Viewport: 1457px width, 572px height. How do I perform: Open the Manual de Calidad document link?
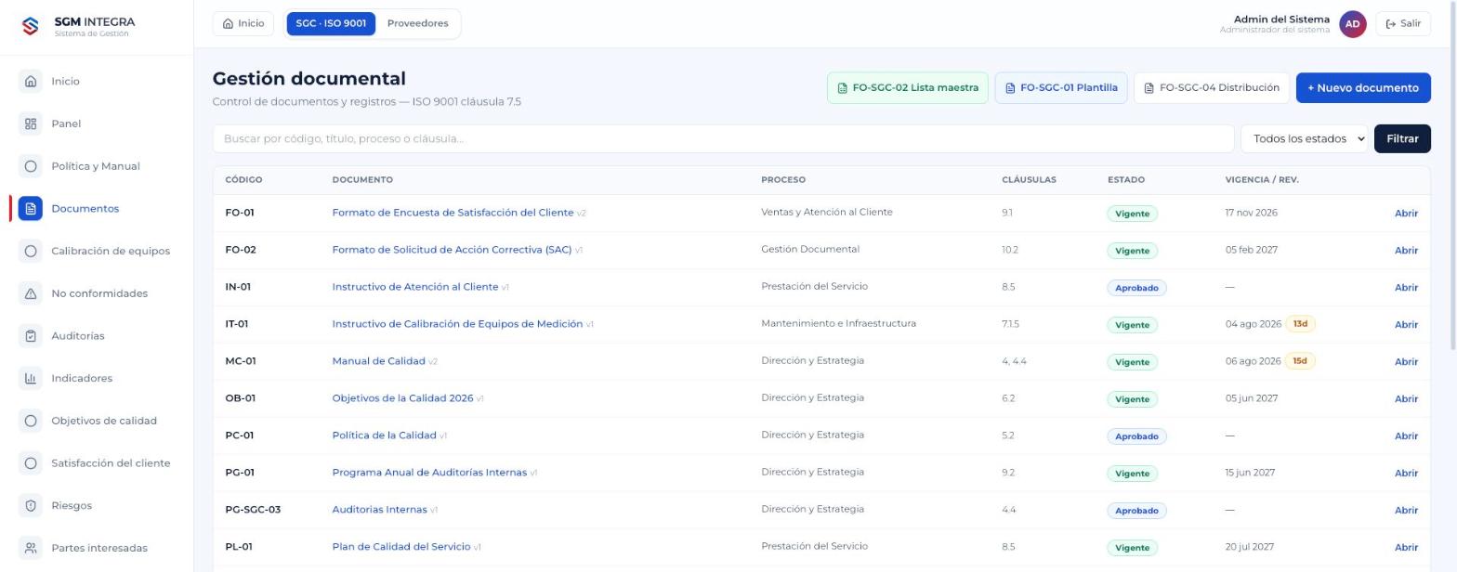point(378,361)
